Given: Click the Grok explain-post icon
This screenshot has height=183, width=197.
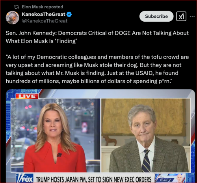Looking at the screenshot, I should point(181,17).
